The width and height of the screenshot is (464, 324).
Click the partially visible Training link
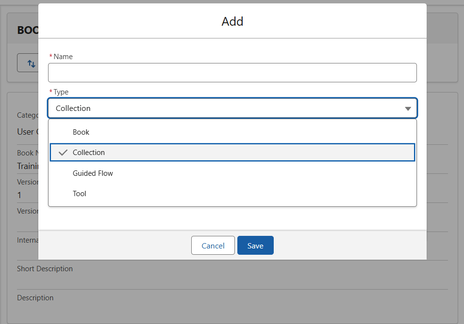(x=28, y=166)
